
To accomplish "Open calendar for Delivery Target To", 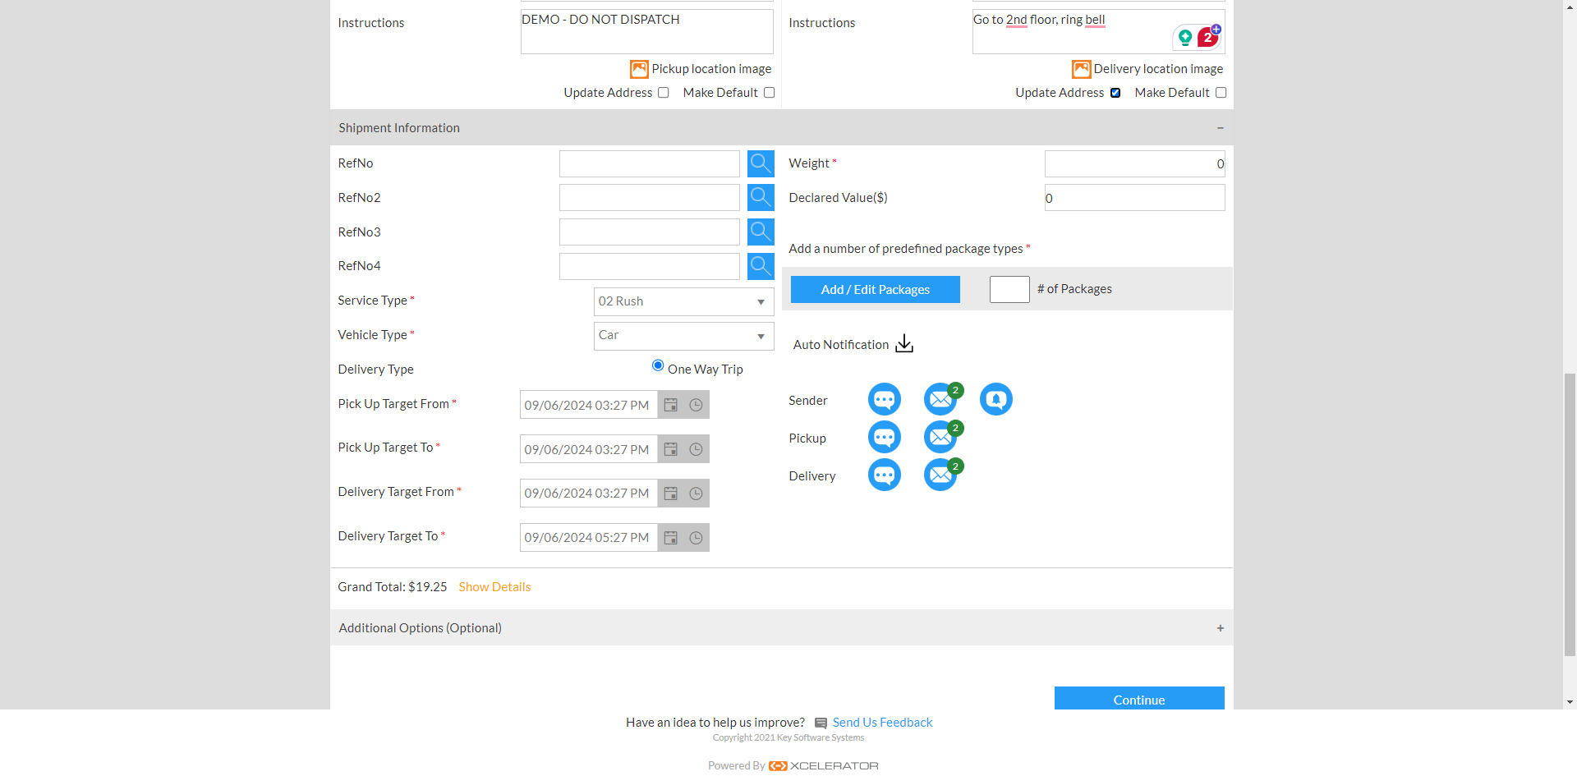I will pos(671,538).
